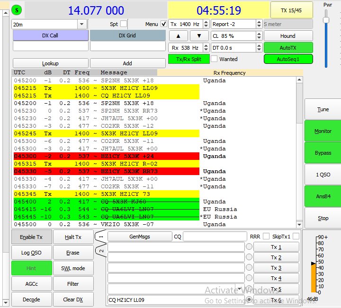Image resolution: width=341 pixels, height=308 pixels.
Task: Click the Halt Tx button
Action: click(x=73, y=237)
